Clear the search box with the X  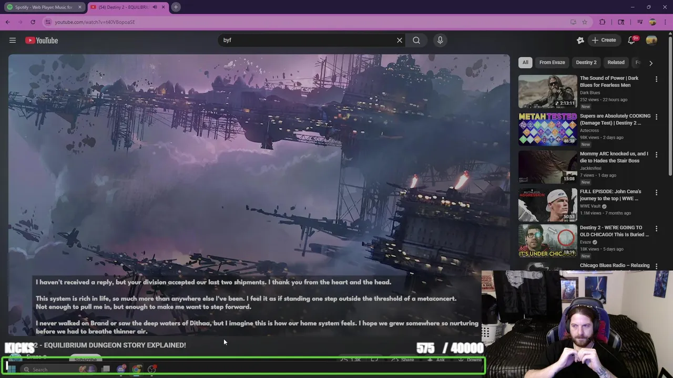coord(400,40)
